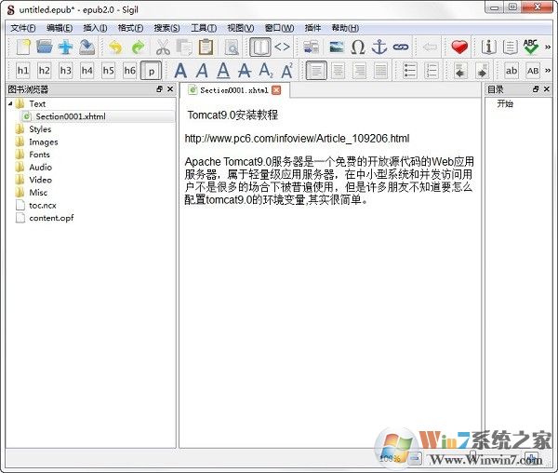
Task: Close the Section0001.xhtml tab
Action: [x=276, y=90]
